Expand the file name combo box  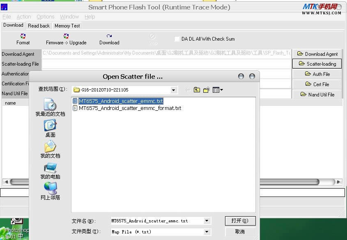click(x=207, y=221)
